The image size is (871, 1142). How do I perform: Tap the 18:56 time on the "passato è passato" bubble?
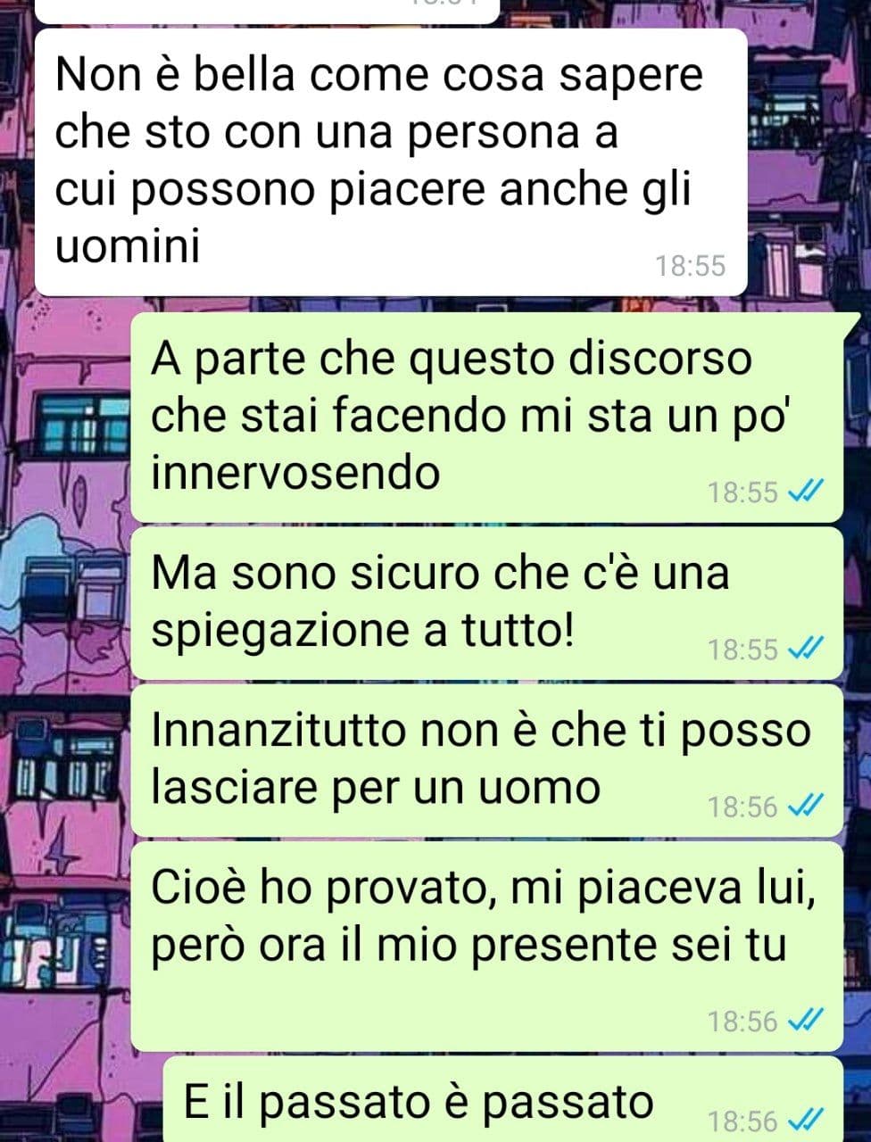(x=743, y=1121)
